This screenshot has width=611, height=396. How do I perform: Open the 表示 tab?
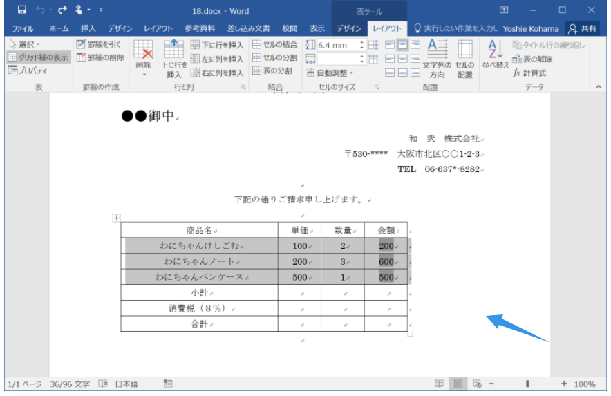coord(317,28)
